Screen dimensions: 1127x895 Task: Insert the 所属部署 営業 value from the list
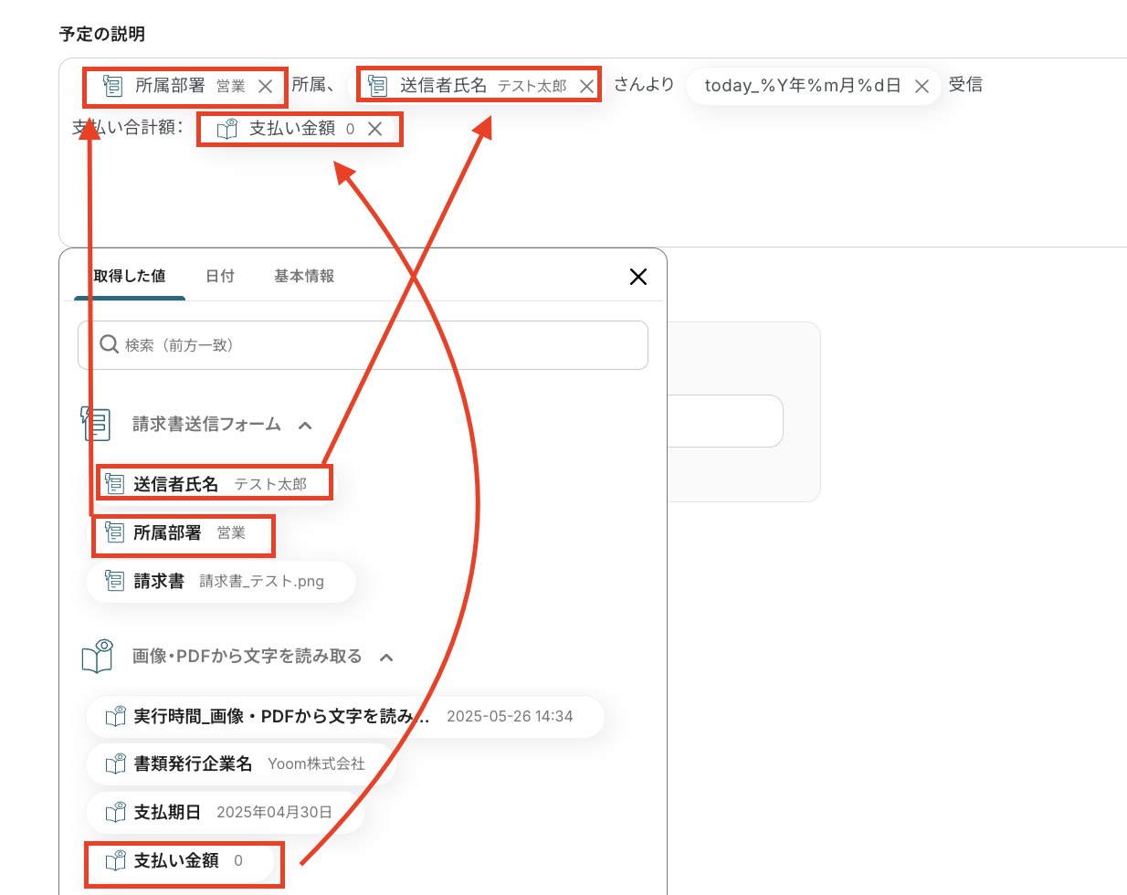tap(179, 532)
